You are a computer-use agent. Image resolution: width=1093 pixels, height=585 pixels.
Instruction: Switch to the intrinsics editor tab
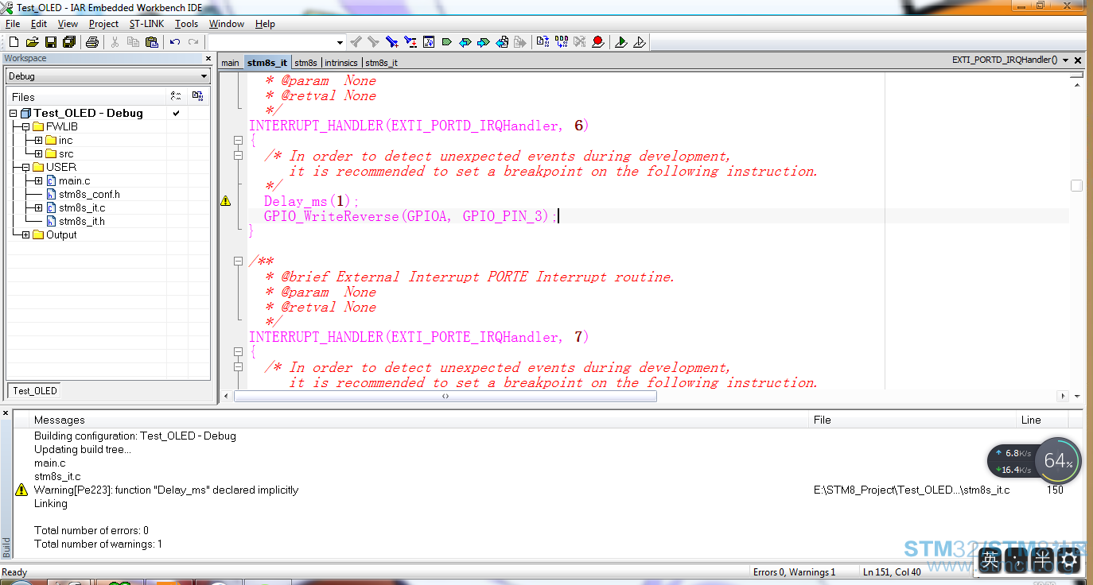[341, 63]
